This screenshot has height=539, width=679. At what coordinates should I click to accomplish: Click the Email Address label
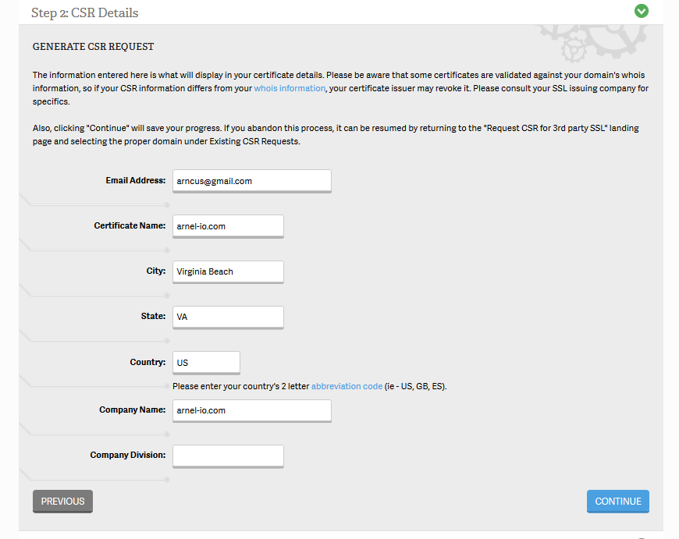[135, 180]
